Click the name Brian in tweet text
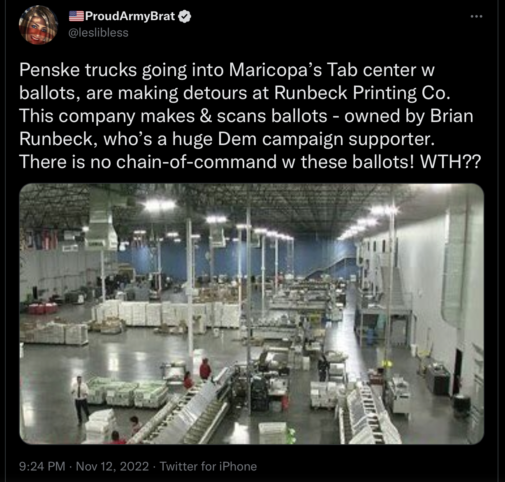 tap(452, 115)
